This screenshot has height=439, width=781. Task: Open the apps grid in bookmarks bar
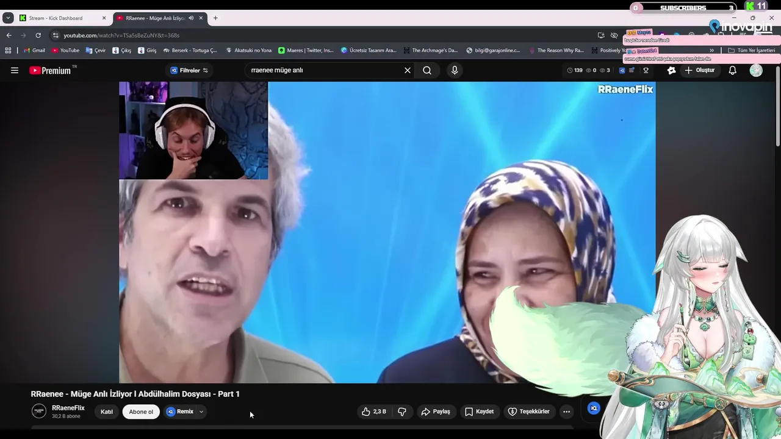(x=8, y=51)
